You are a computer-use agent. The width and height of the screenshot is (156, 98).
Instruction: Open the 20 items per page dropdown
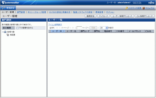[104, 28]
